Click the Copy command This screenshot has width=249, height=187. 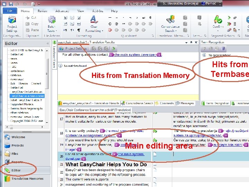(x=32, y=24)
